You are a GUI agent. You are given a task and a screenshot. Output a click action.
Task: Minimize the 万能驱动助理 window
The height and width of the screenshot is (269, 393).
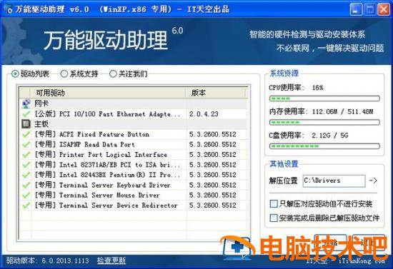click(356, 9)
